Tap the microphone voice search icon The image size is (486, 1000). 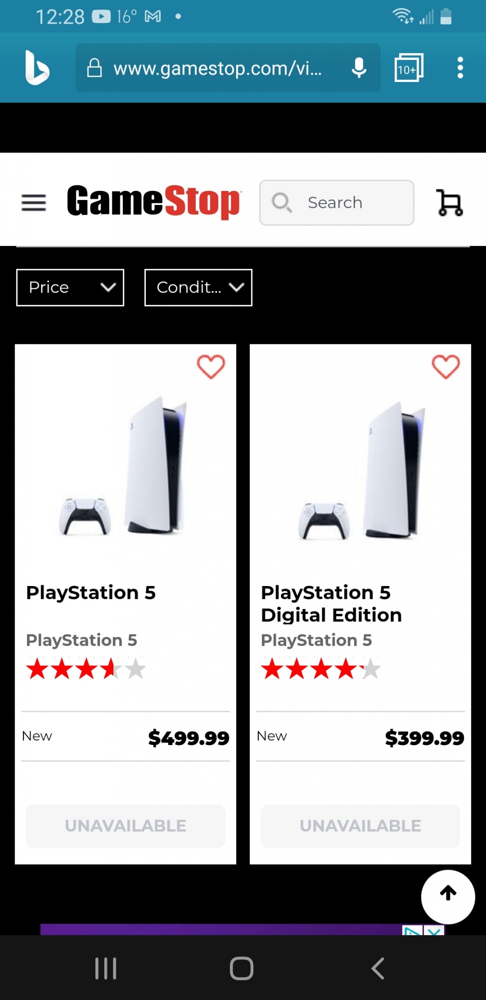(x=359, y=67)
